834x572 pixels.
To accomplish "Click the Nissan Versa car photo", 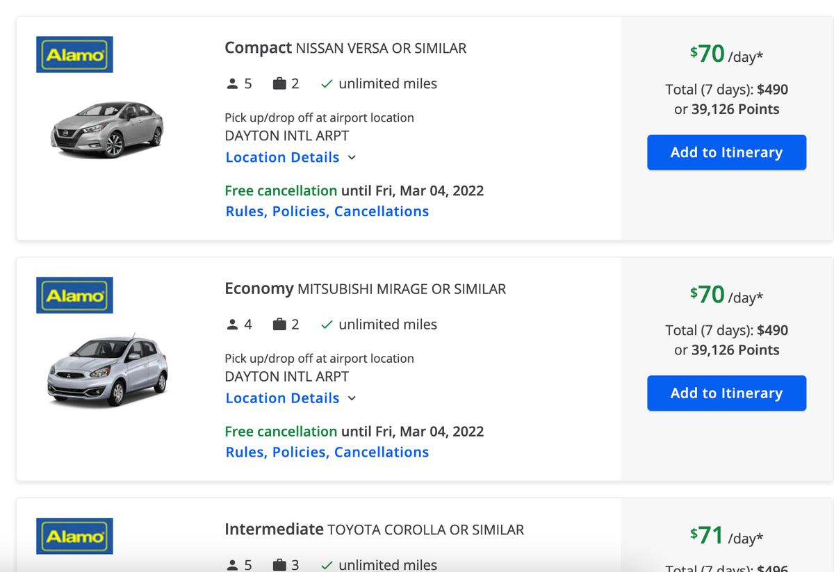I will [x=107, y=129].
